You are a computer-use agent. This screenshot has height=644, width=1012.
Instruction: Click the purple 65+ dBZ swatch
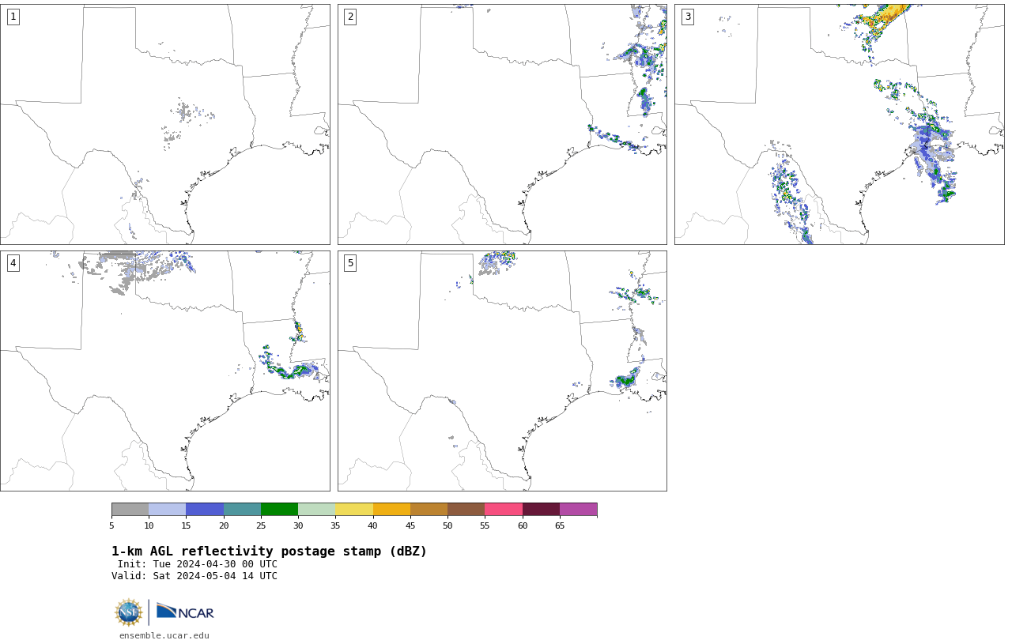[579, 509]
